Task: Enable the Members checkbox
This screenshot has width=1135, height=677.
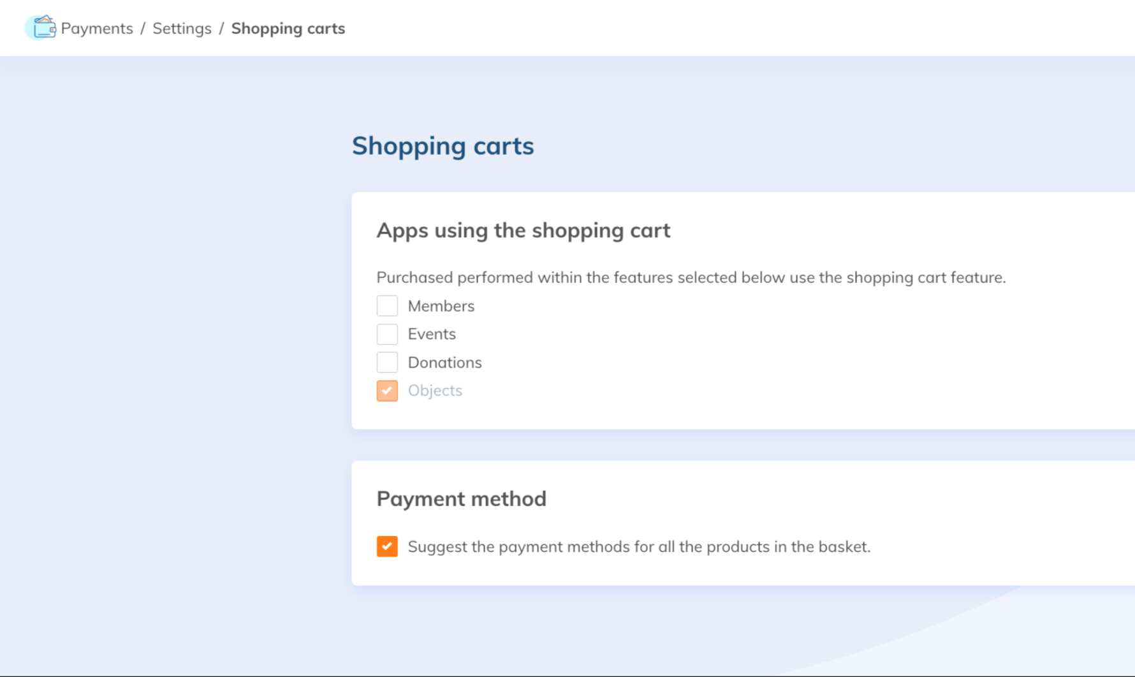Action: point(387,306)
